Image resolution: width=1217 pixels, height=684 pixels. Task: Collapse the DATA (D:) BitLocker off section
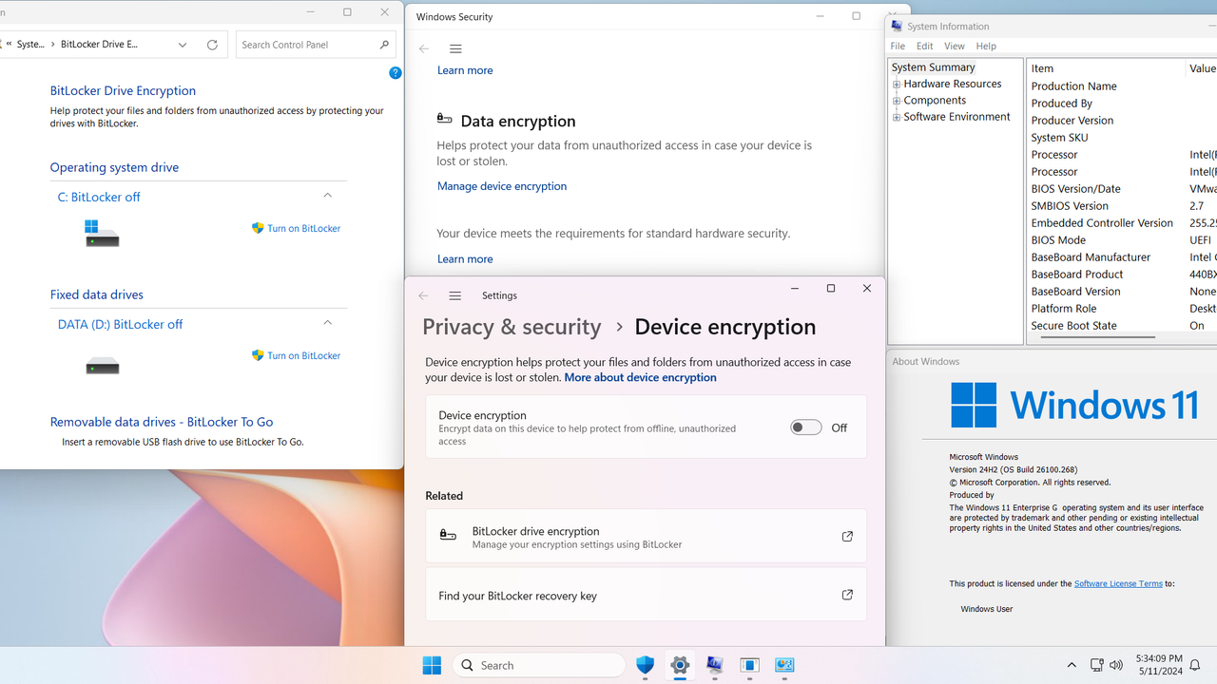pos(327,323)
